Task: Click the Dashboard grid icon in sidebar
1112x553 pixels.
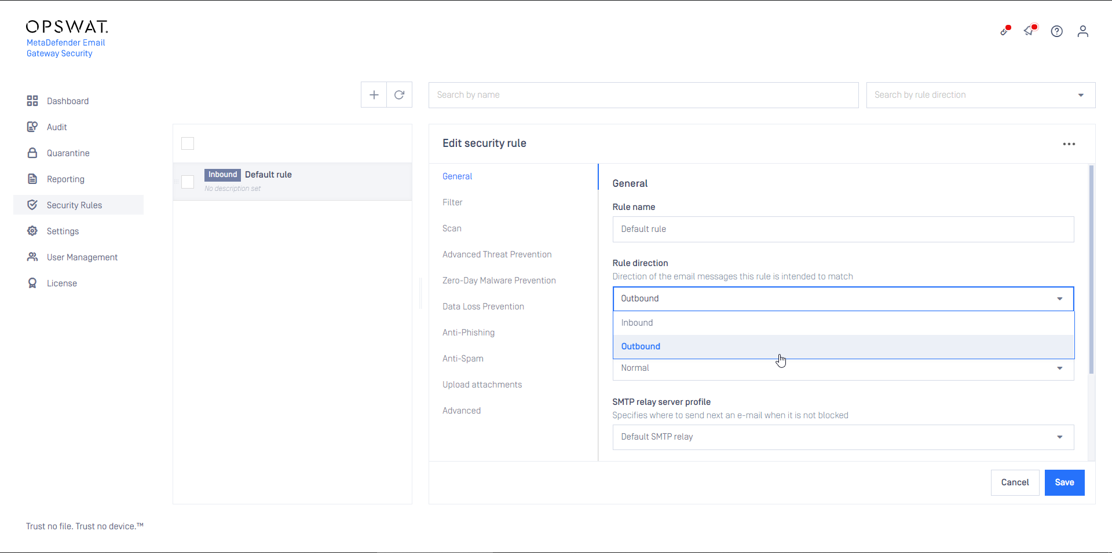Action: click(32, 101)
